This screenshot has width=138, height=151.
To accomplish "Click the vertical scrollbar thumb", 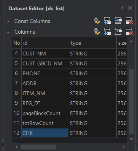I will (x=132, y=101).
